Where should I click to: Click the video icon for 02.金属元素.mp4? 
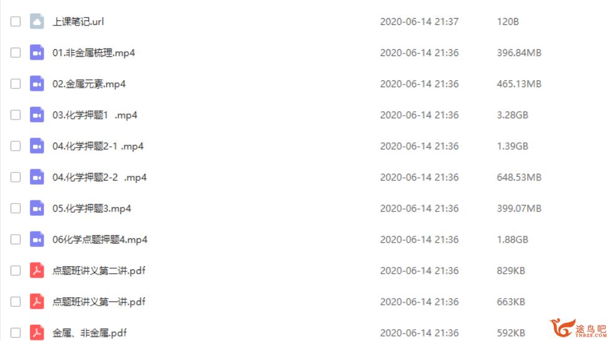pyautogui.click(x=37, y=83)
